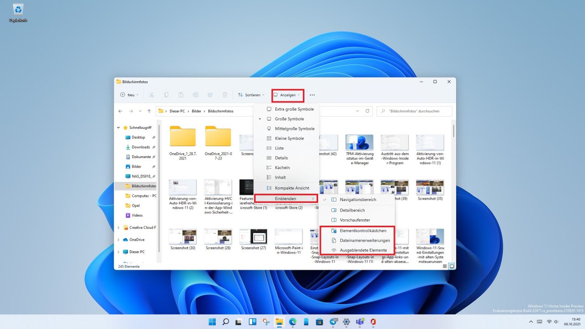Image resolution: width=585 pixels, height=329 pixels.
Task: Expand the Creative Cloud Files node
Action: click(x=118, y=228)
